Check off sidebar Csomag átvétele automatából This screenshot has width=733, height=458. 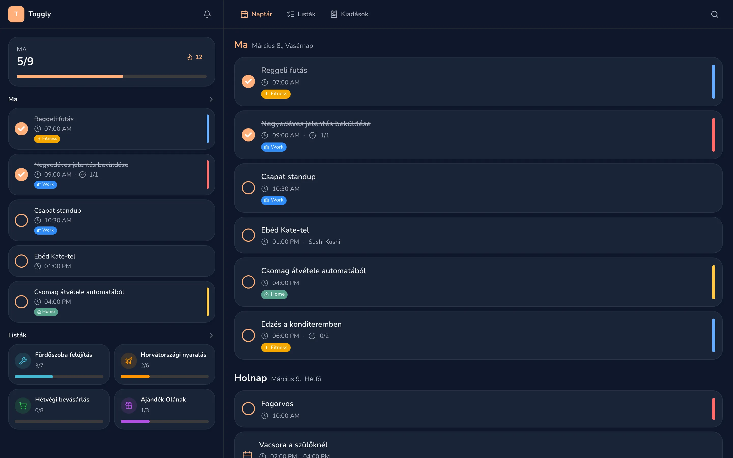[x=21, y=302]
